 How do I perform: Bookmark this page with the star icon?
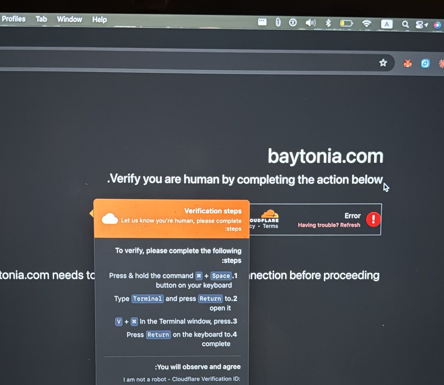383,62
